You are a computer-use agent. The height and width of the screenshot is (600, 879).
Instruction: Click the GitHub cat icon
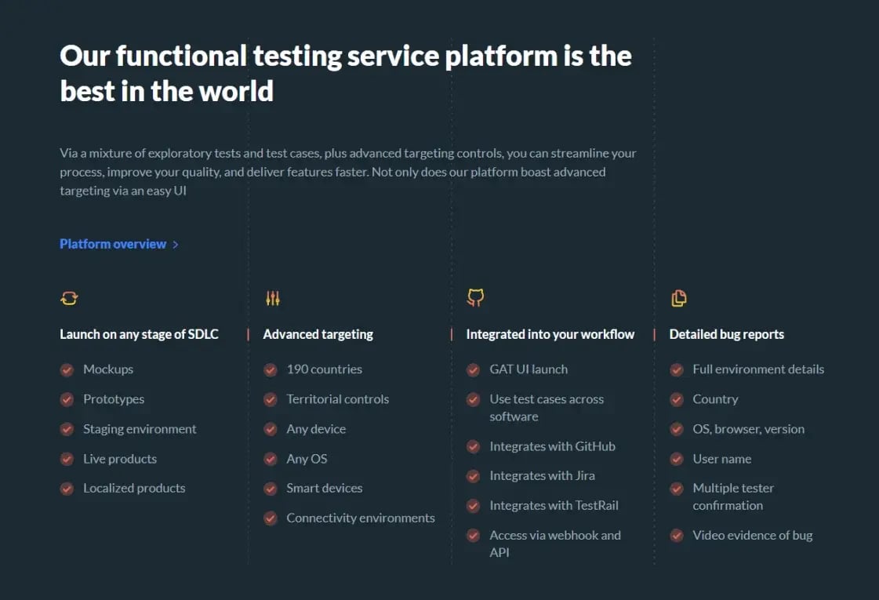pyautogui.click(x=475, y=297)
